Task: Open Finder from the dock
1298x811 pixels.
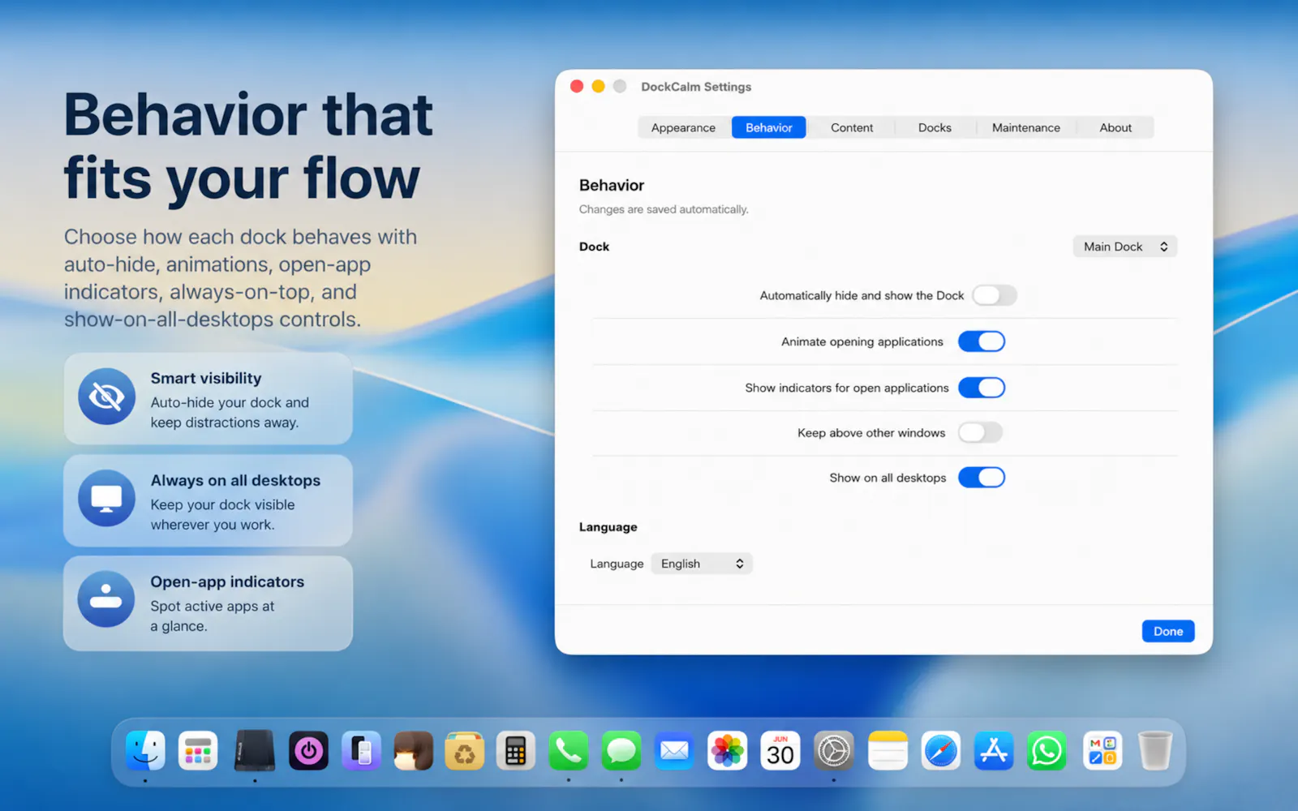Action: pyautogui.click(x=146, y=751)
